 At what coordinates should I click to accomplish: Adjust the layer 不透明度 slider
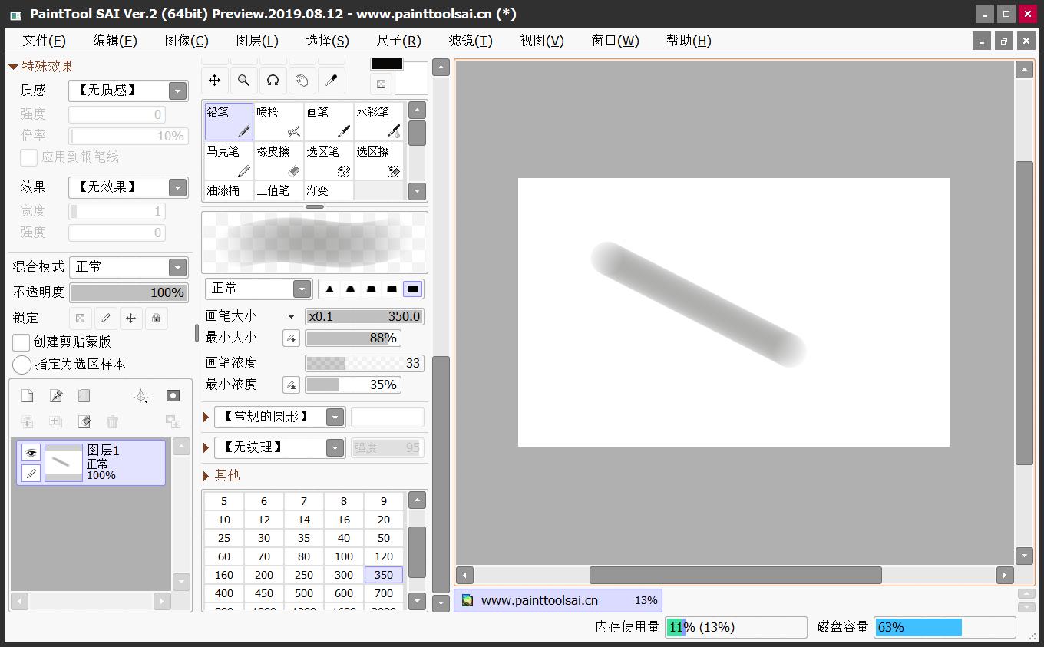pos(128,292)
